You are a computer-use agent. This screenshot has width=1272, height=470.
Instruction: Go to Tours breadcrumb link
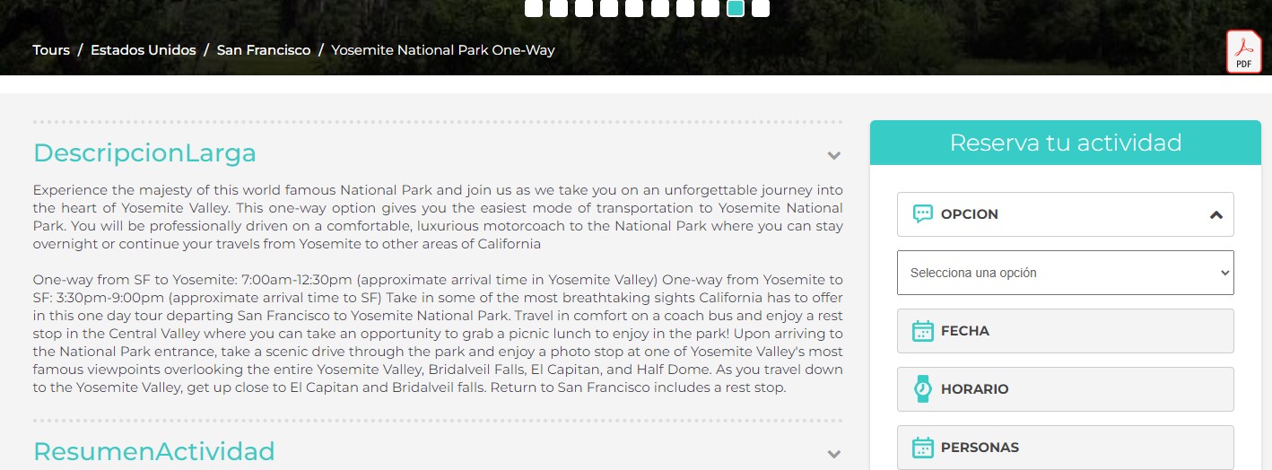(x=51, y=50)
